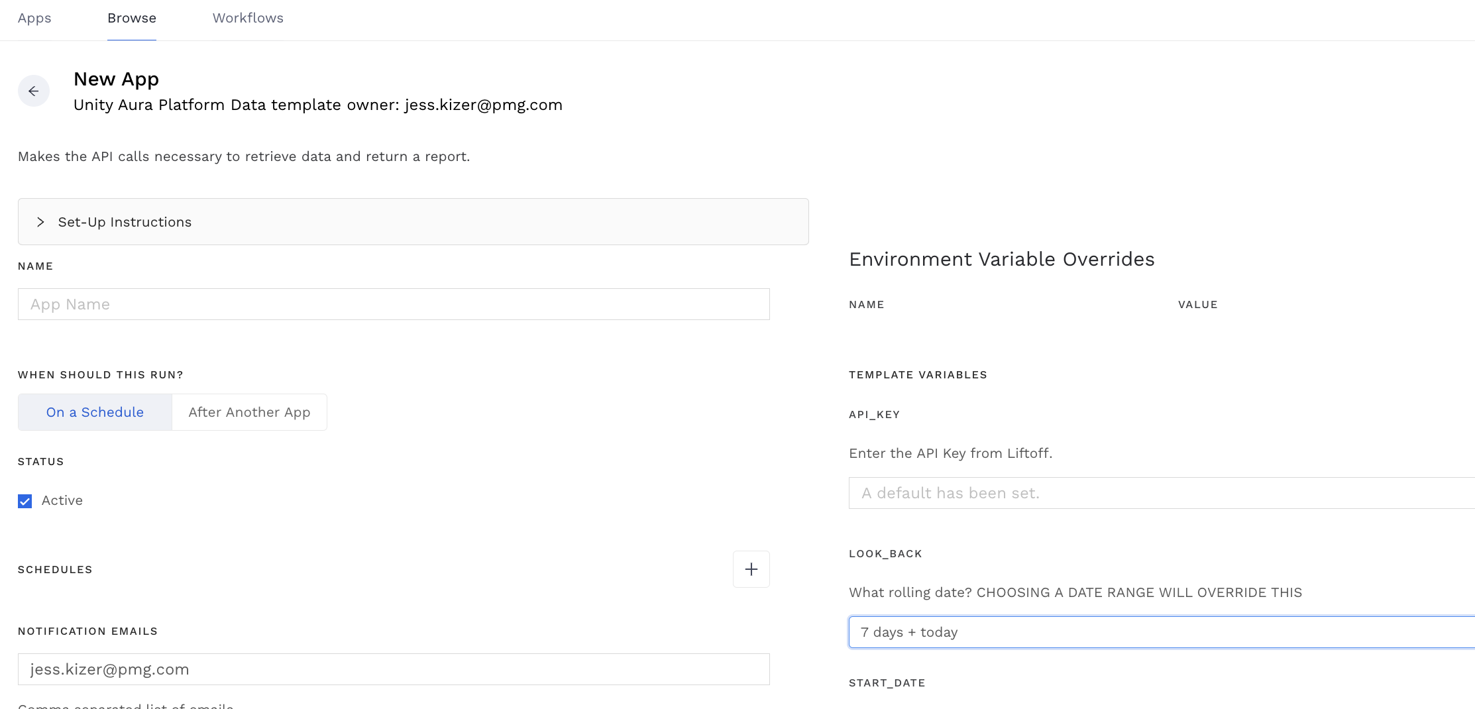Viewport: 1475px width, 709px height.
Task: Click the template owner email in subtitle
Action: (x=483, y=105)
